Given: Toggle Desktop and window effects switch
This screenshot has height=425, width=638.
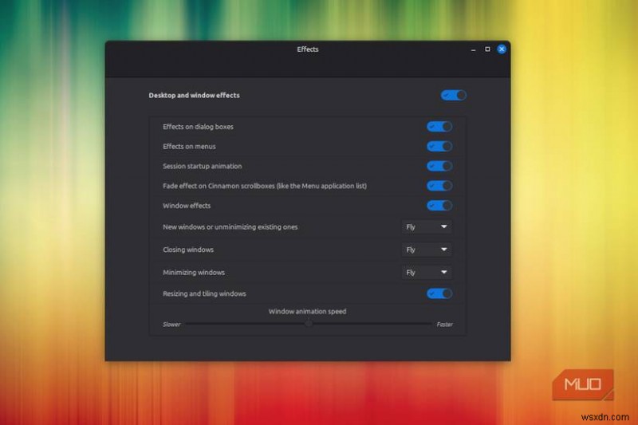Looking at the screenshot, I should [453, 95].
